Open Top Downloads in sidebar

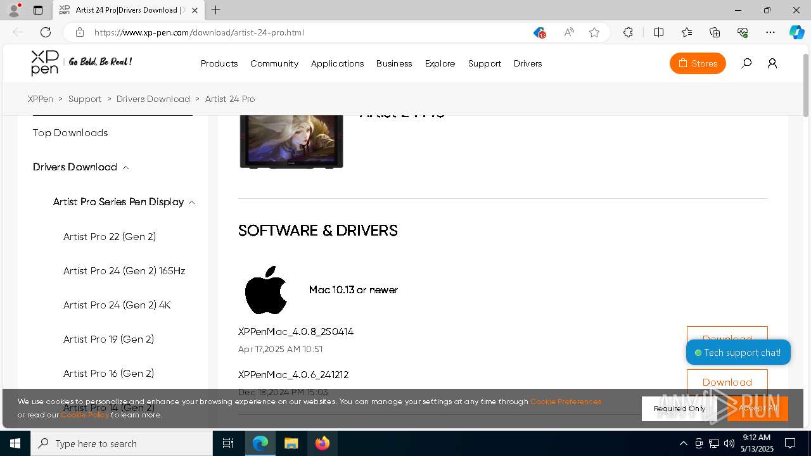pyautogui.click(x=70, y=132)
